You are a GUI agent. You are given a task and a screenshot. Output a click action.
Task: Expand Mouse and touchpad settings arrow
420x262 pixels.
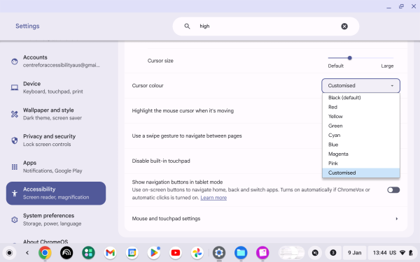(x=397, y=219)
